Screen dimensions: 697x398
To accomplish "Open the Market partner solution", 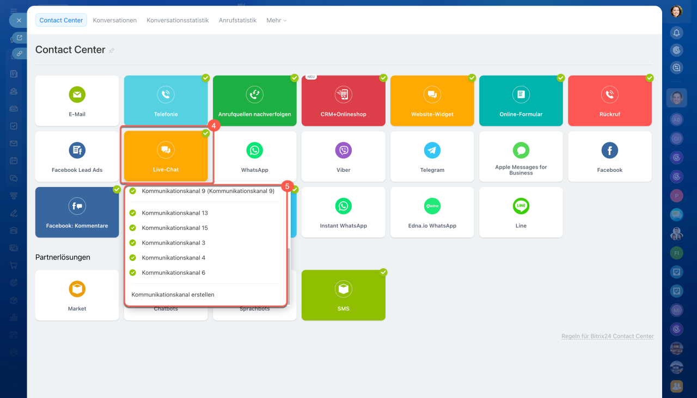I will (77, 295).
